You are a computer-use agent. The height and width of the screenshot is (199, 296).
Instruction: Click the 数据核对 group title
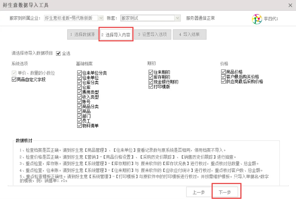pyautogui.click(x=24, y=140)
